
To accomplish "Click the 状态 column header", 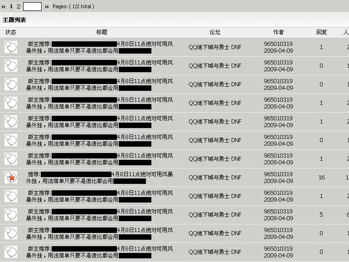I will click(11, 32).
